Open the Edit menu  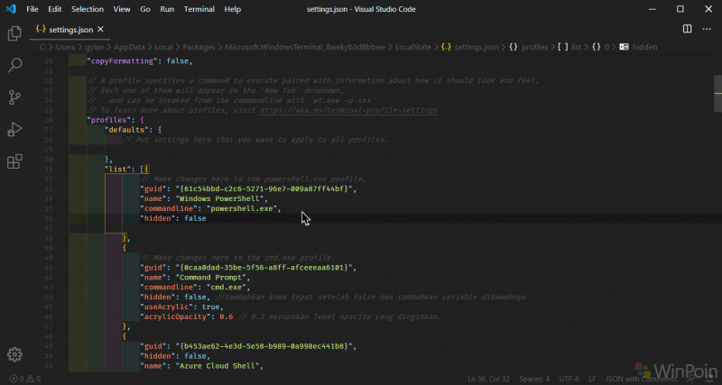55,9
